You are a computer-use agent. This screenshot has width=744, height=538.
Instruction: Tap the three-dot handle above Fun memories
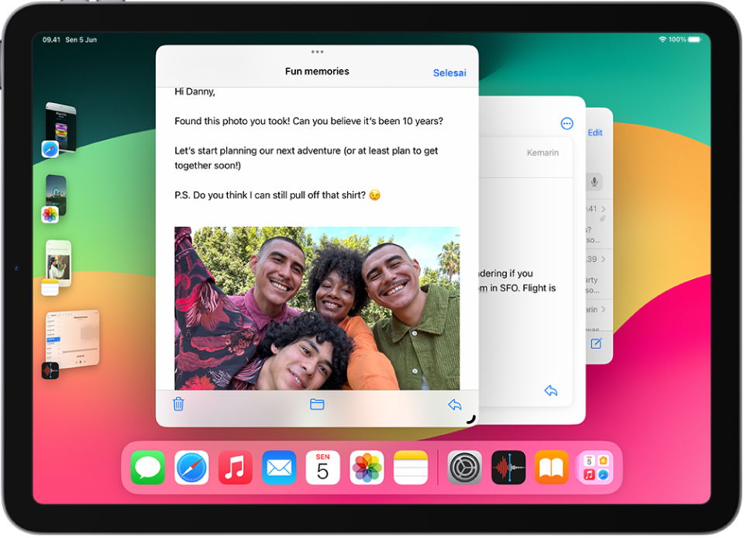[x=317, y=52]
